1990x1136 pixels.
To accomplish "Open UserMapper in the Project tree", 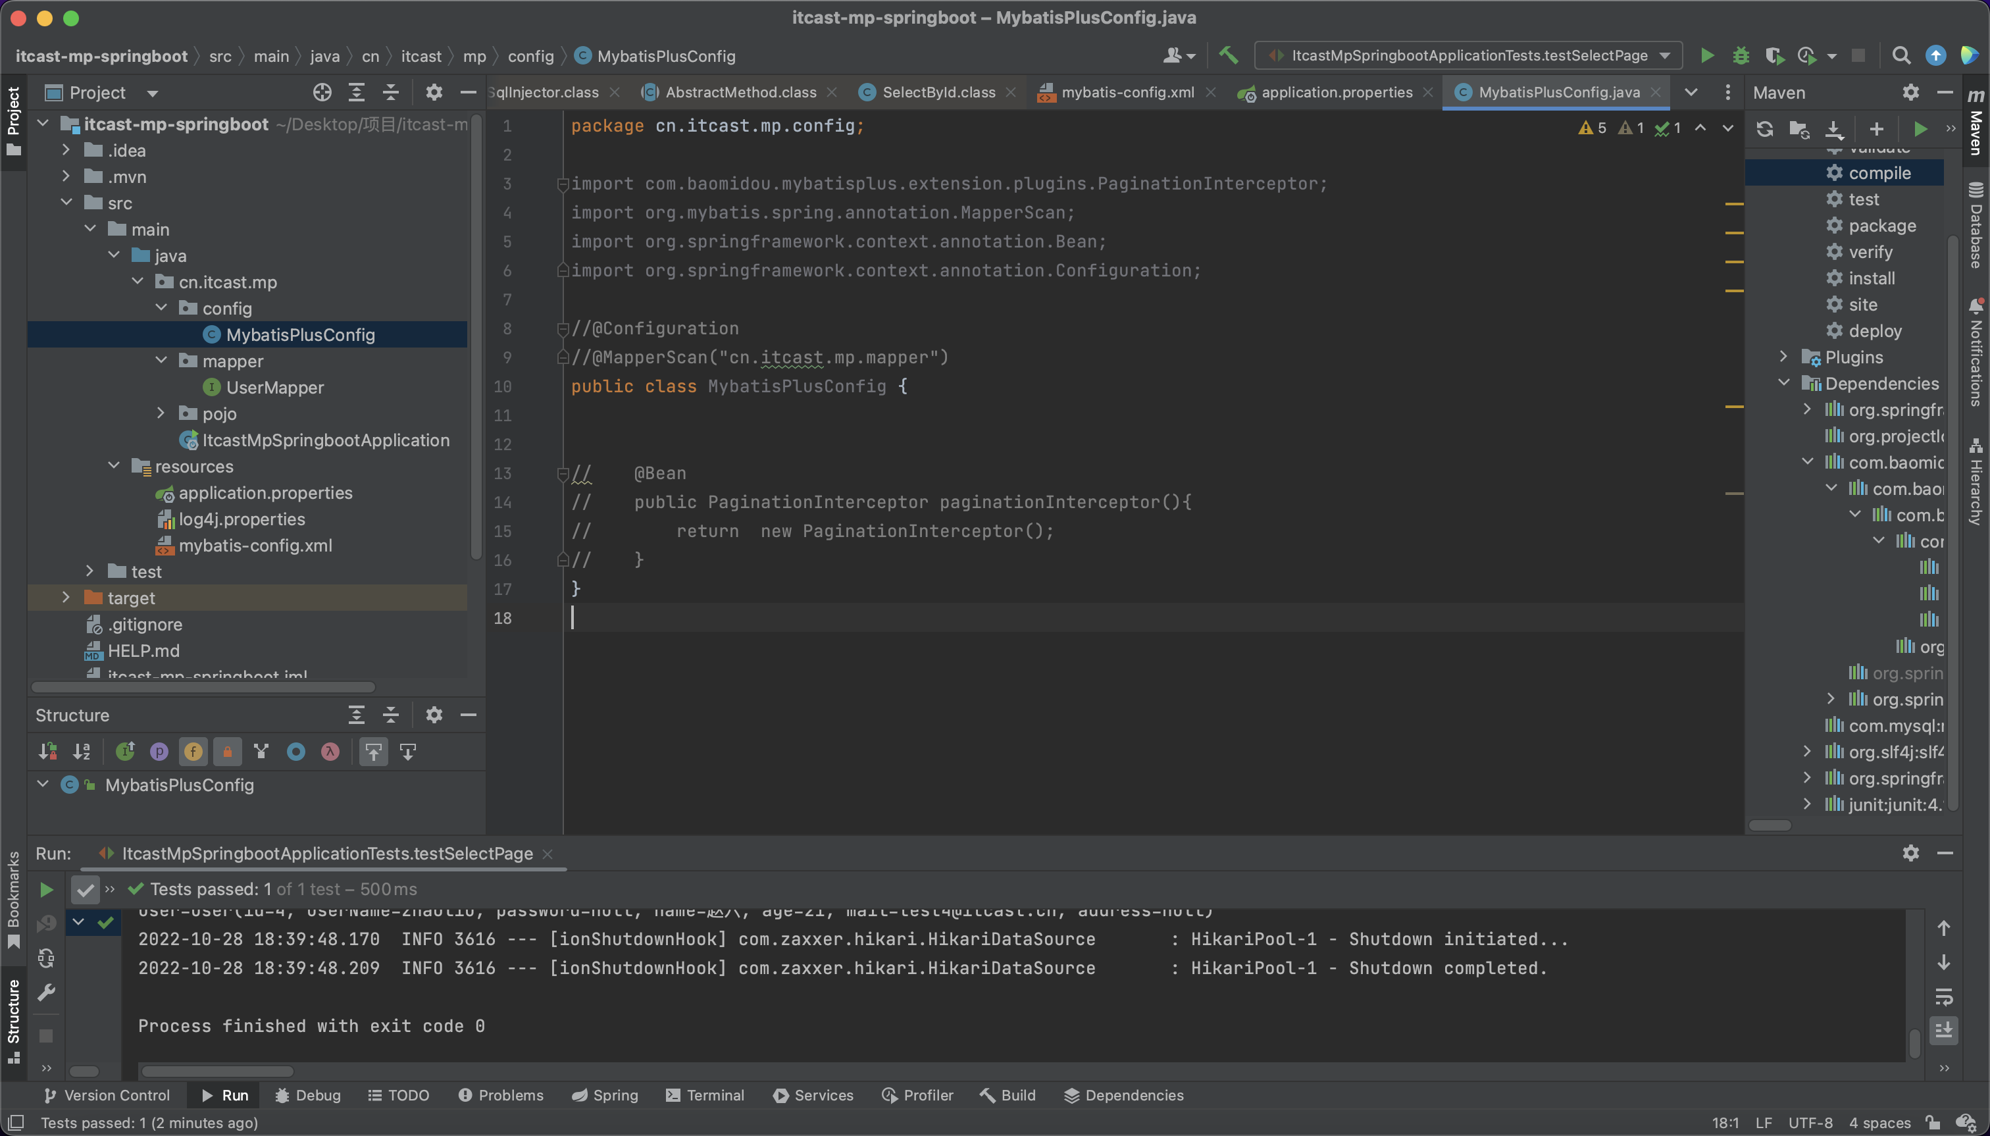I will [x=274, y=388].
